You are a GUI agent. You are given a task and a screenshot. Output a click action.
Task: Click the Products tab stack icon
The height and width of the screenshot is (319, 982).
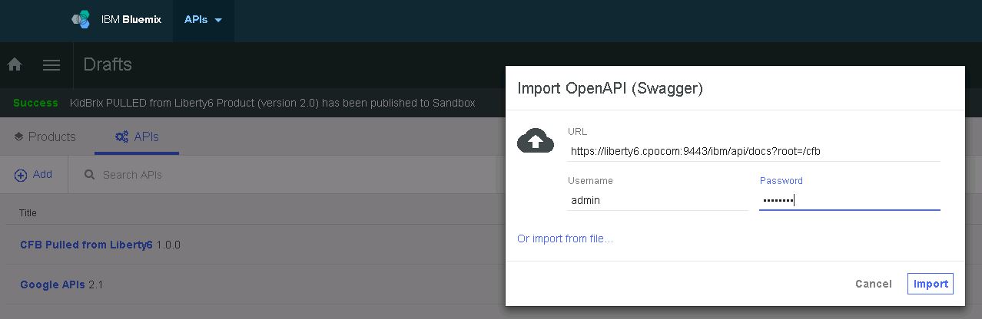(19, 137)
